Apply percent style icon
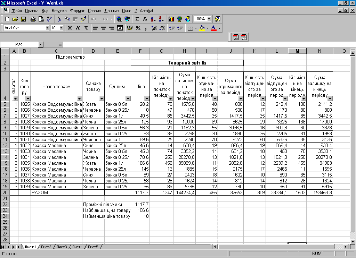This screenshot has width=356, height=258. coord(138,28)
